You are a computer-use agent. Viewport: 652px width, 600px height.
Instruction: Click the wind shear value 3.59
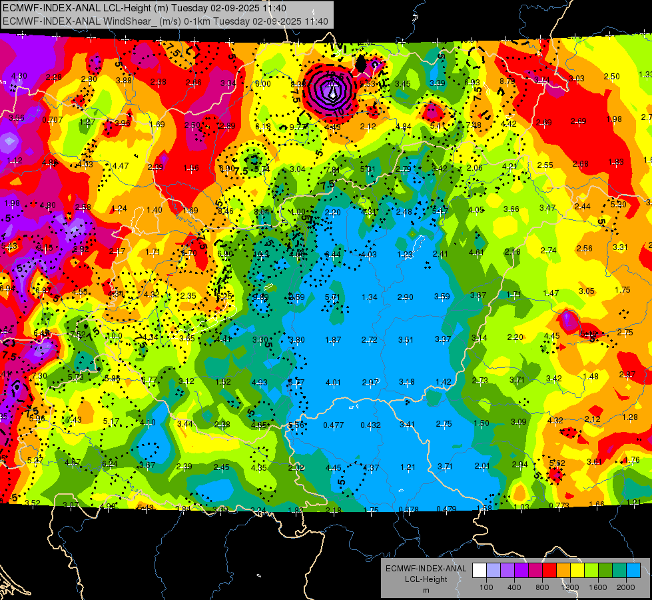442,296
